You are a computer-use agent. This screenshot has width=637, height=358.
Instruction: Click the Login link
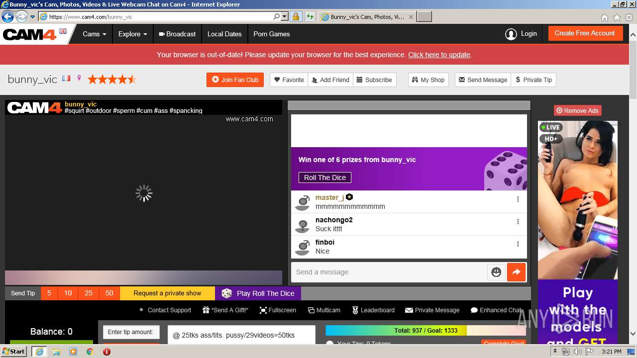[x=529, y=34]
